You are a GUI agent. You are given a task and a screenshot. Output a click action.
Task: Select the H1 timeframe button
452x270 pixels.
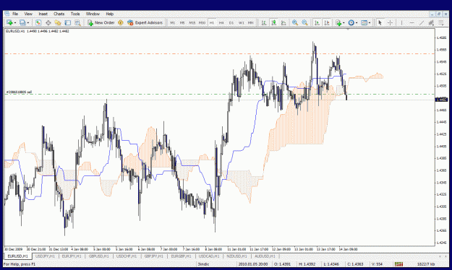(x=212, y=22)
